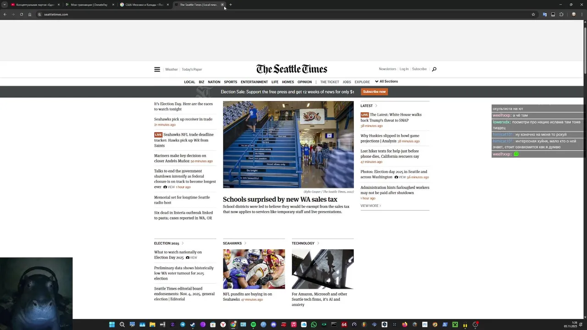Click the Log In link

[x=404, y=69]
